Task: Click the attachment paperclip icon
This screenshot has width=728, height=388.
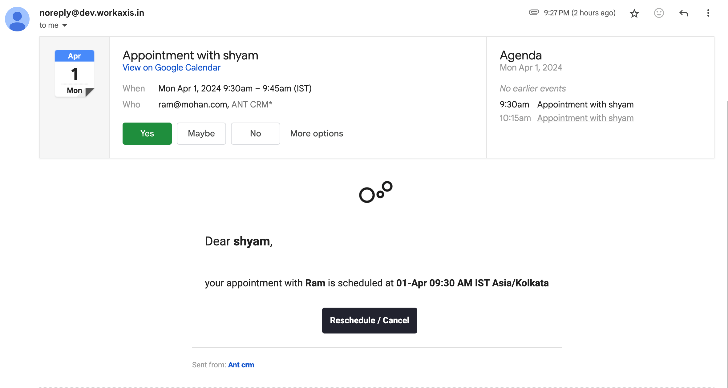Action: point(534,12)
